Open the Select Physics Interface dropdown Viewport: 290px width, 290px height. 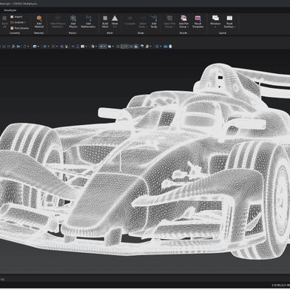click(x=58, y=21)
